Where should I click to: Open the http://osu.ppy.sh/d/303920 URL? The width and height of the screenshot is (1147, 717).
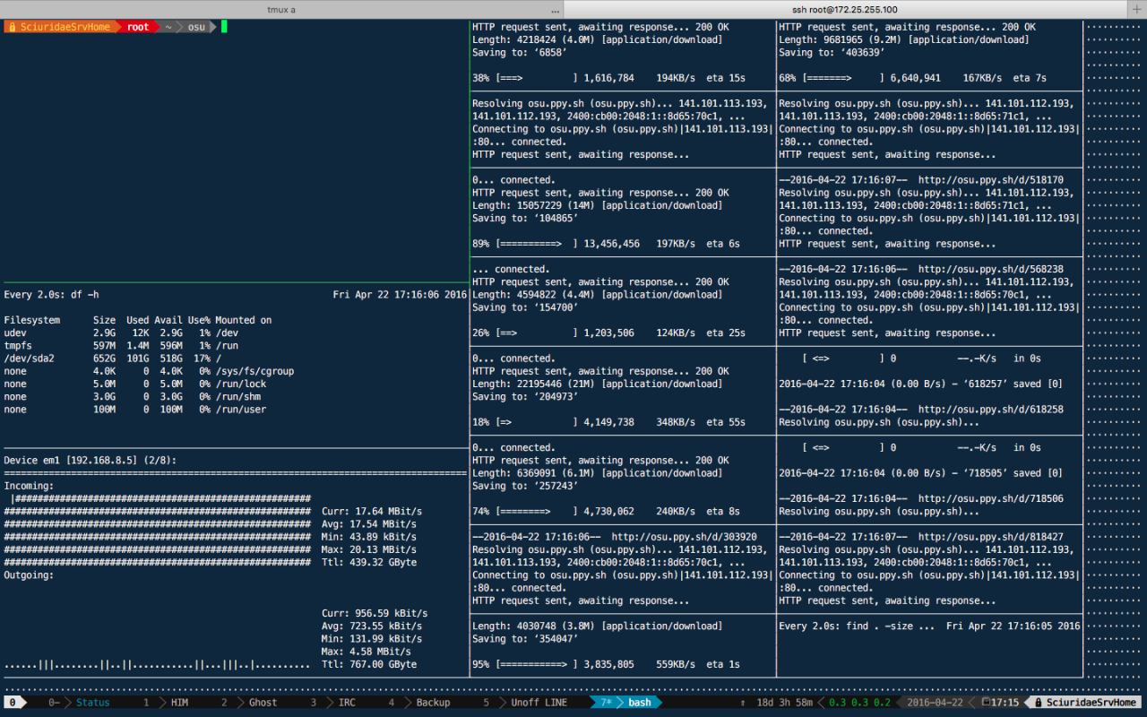685,537
